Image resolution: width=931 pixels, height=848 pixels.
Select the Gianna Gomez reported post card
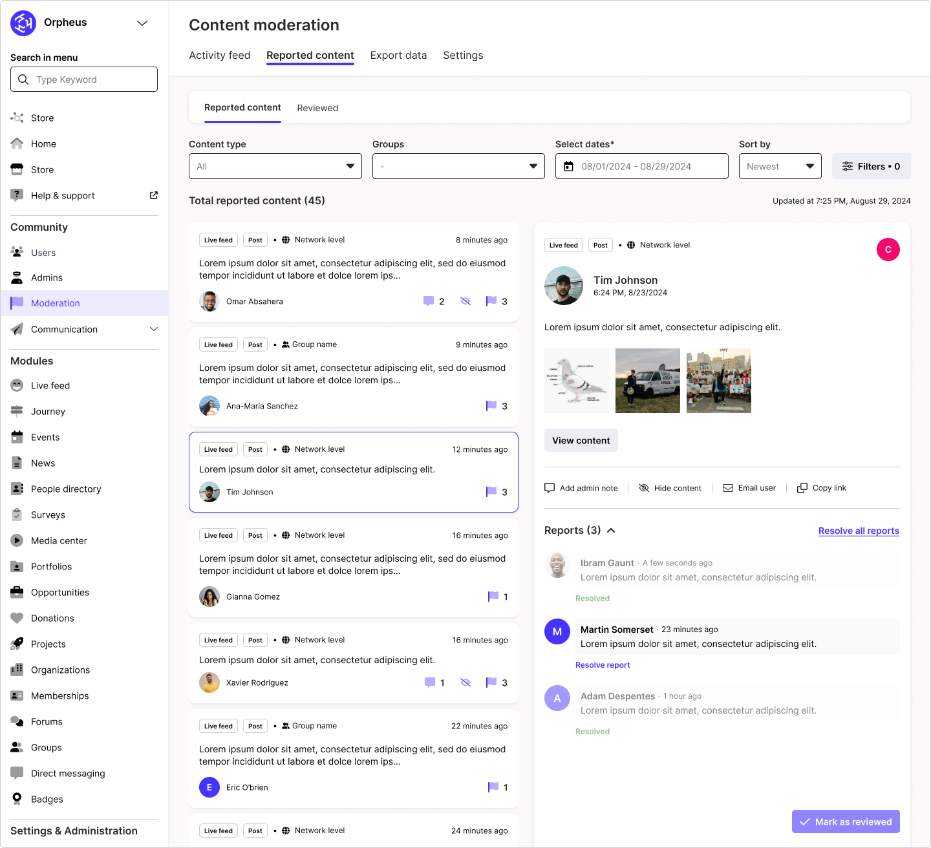pyautogui.click(x=354, y=567)
